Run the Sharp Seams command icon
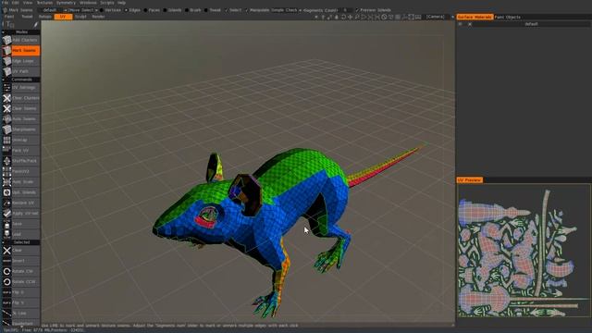The height and width of the screenshot is (333, 592). tap(6, 129)
